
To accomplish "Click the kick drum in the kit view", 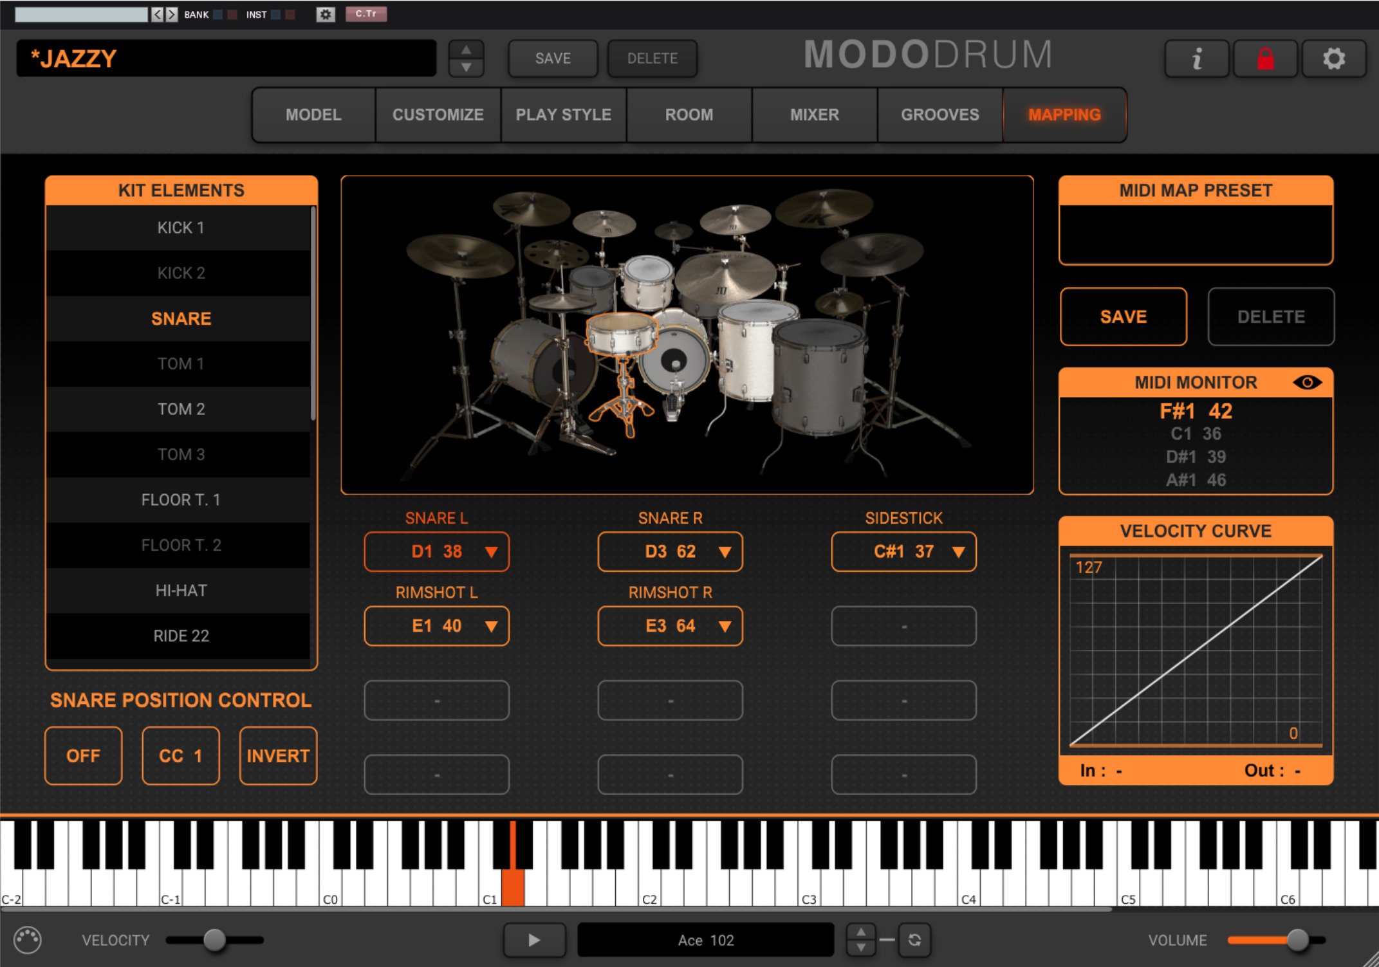I will coord(673,361).
